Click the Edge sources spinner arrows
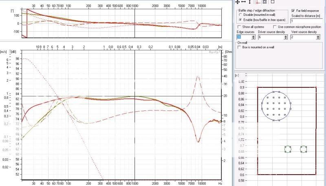This screenshot has width=326, height=186. coord(254,37)
